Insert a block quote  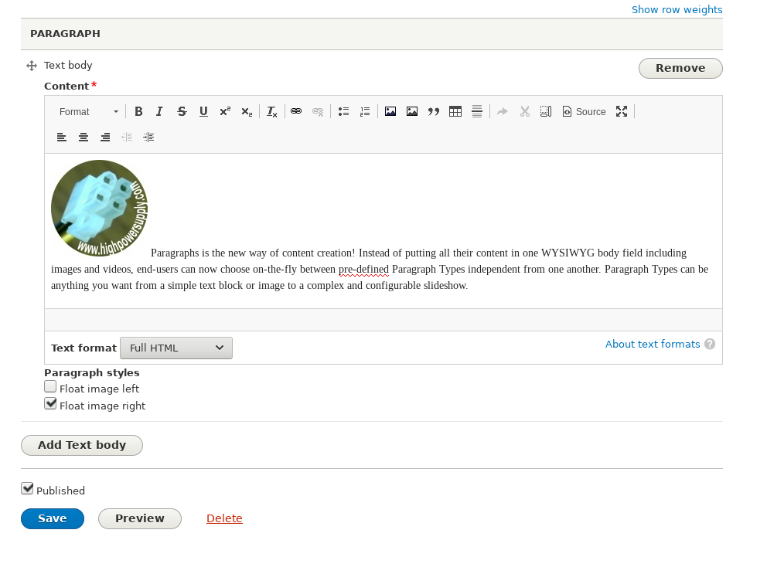(x=434, y=111)
